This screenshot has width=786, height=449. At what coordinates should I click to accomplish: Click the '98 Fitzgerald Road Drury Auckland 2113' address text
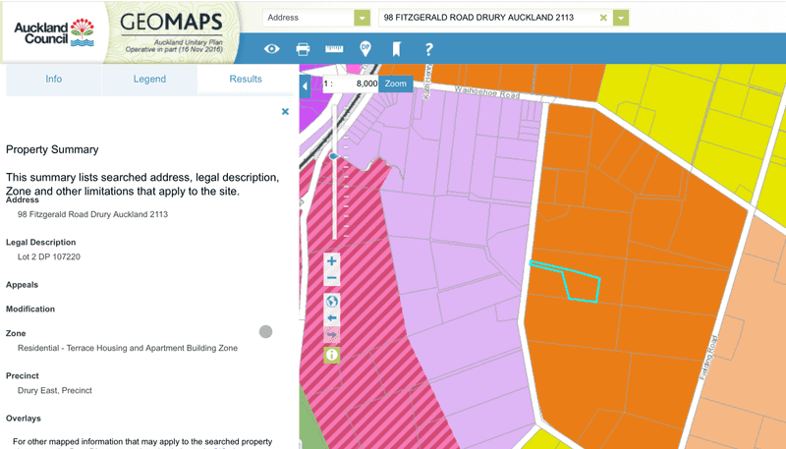click(x=92, y=214)
